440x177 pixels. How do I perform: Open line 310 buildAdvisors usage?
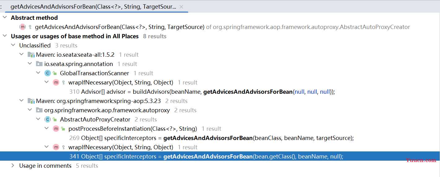tap(202, 92)
